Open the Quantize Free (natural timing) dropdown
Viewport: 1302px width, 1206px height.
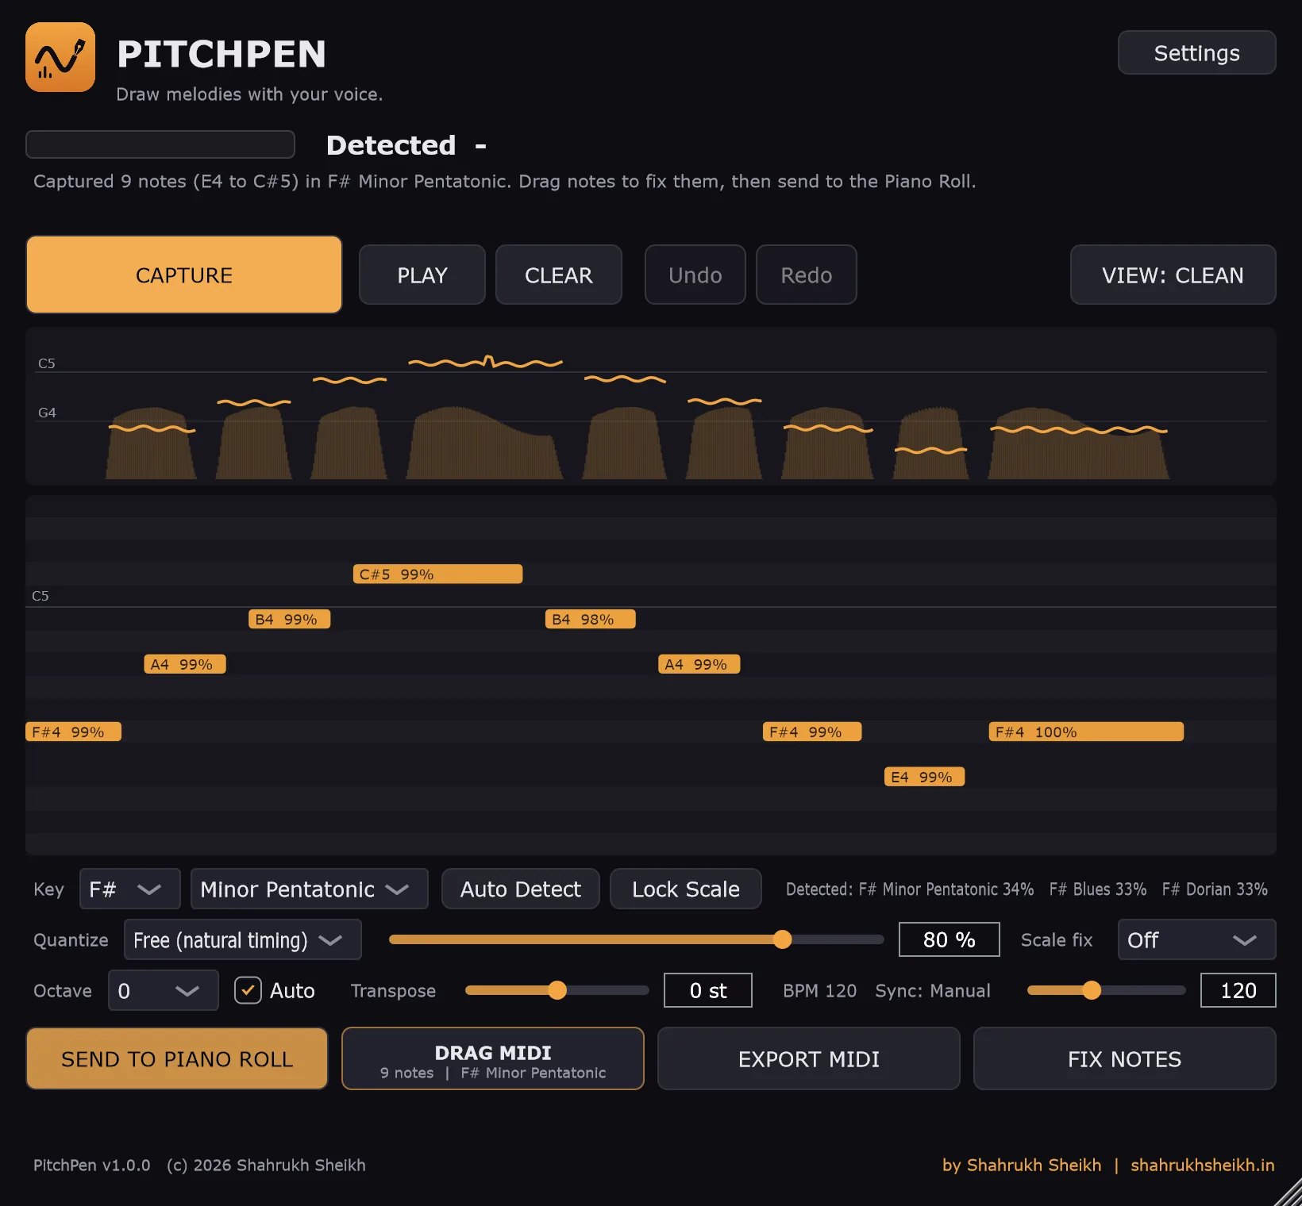242,939
